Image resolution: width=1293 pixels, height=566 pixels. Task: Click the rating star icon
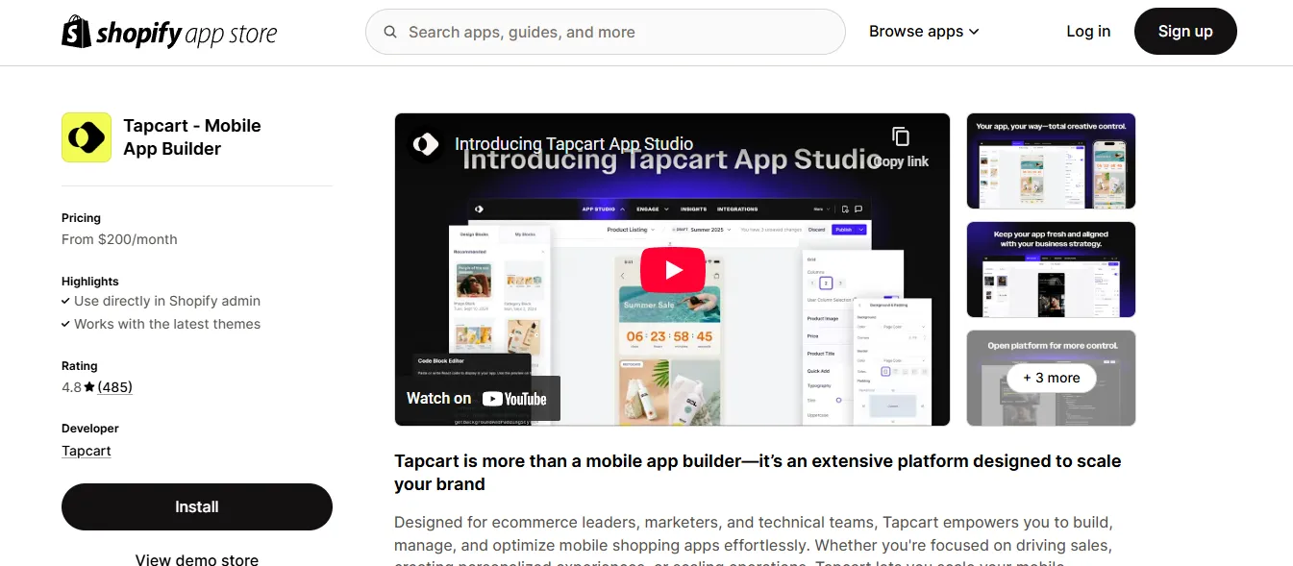click(x=89, y=387)
